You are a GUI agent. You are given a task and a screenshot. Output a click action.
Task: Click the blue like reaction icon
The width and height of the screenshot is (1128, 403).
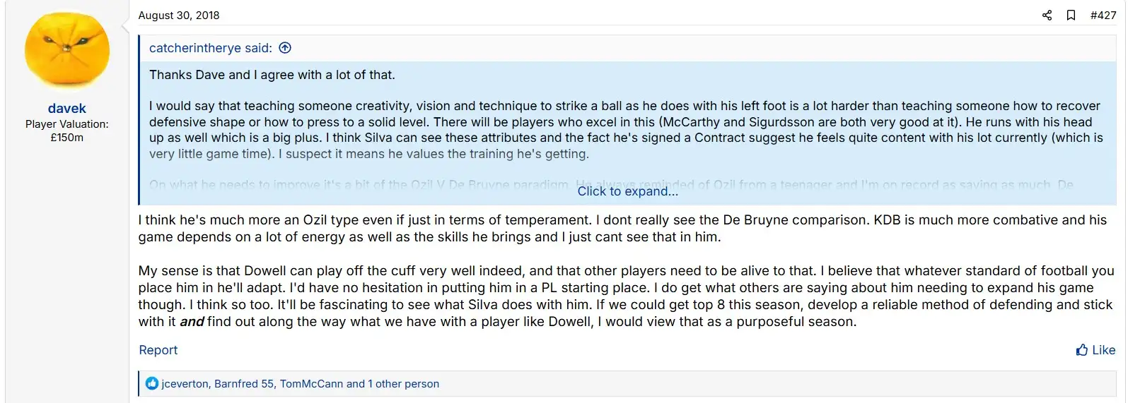click(x=152, y=383)
